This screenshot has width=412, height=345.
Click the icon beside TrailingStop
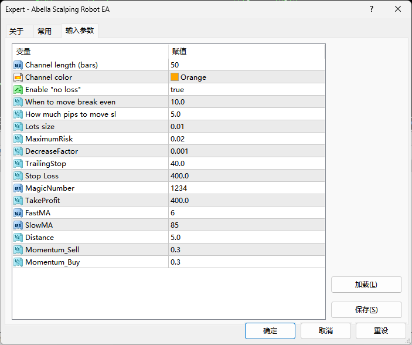tap(18, 164)
